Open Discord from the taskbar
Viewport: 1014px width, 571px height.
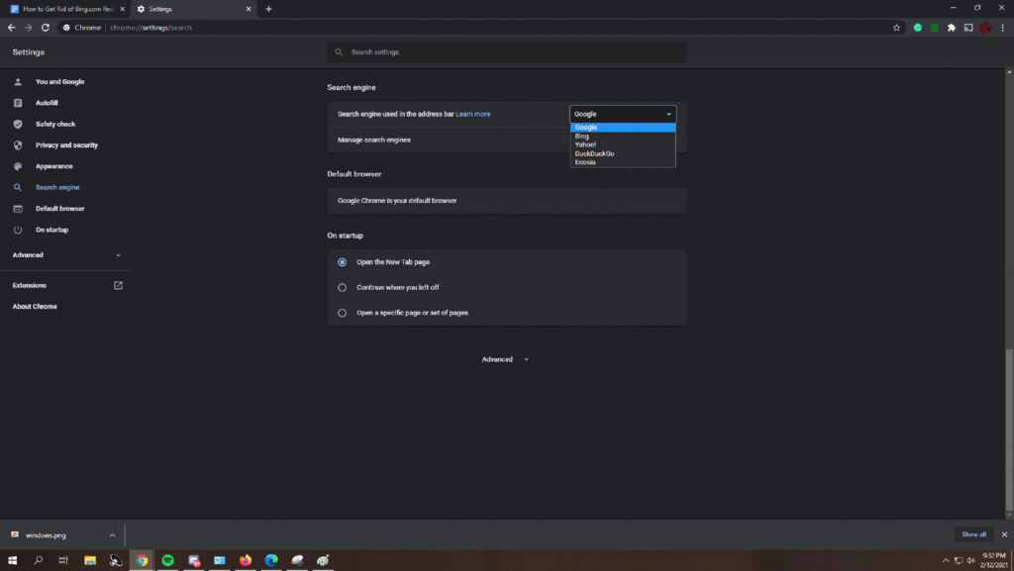[193, 561]
